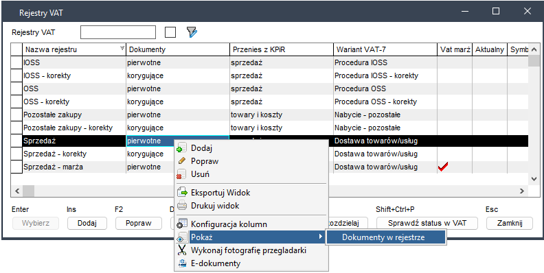
Task: Click the Dodaj plus icon in context menu
Action: [181, 148]
